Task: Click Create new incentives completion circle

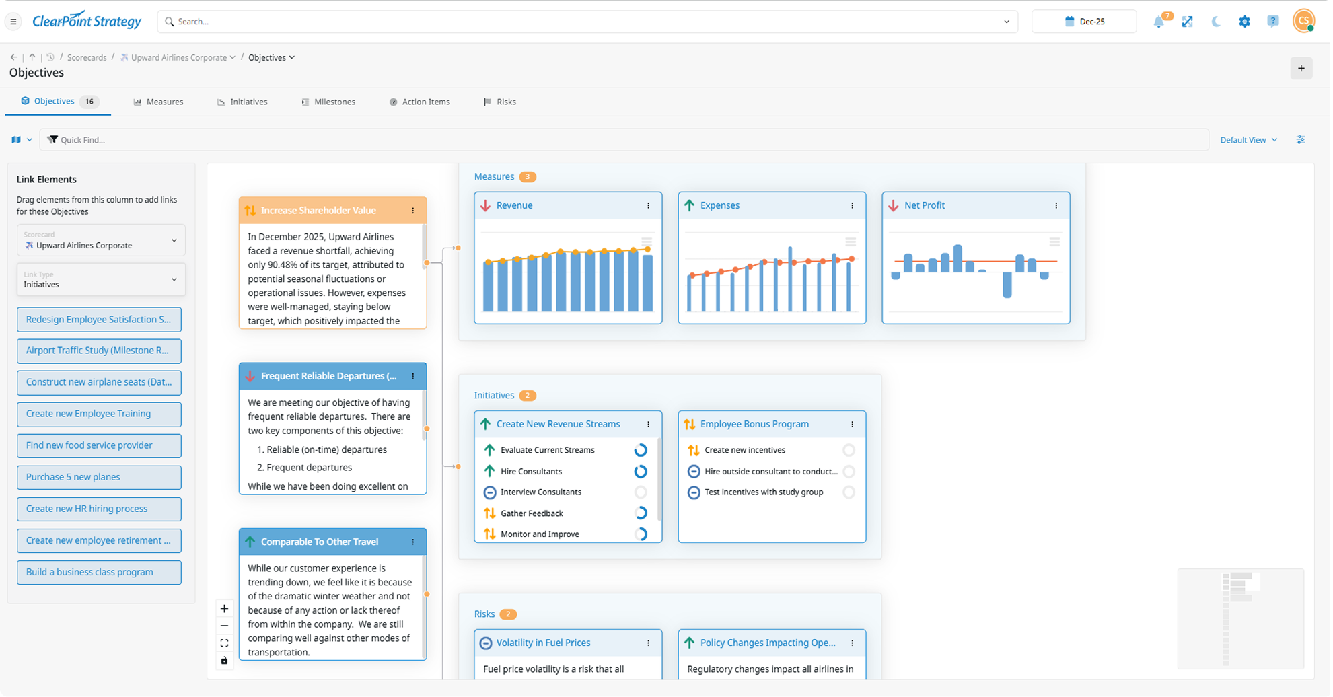Action: [850, 451]
